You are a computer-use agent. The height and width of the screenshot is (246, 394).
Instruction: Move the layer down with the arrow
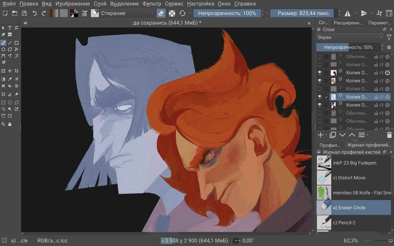[342, 135]
